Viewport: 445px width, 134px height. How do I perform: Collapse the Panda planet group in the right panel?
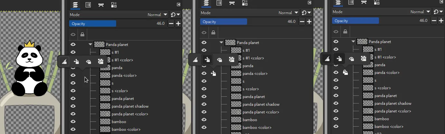coord(353,41)
